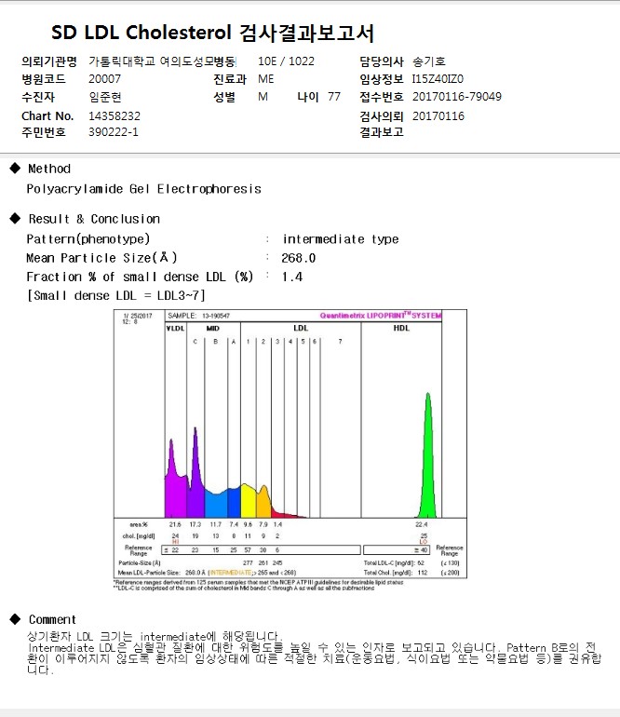Click the '나이' label

pos(308,97)
